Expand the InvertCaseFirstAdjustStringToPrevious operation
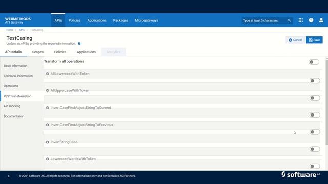The image size is (328, 184). (x=48, y=125)
